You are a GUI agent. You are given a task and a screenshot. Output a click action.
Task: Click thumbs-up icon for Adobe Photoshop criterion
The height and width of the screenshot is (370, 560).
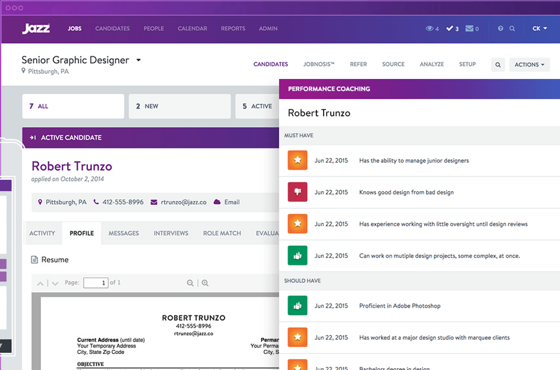click(x=298, y=305)
